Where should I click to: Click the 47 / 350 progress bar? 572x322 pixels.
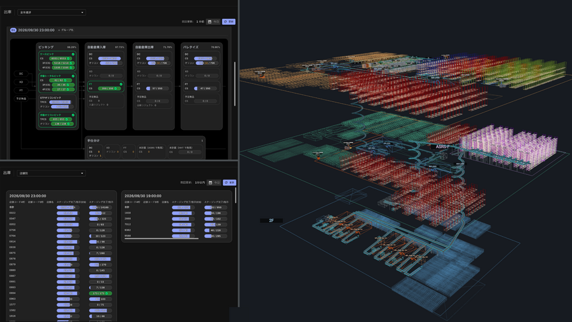tap(205, 88)
